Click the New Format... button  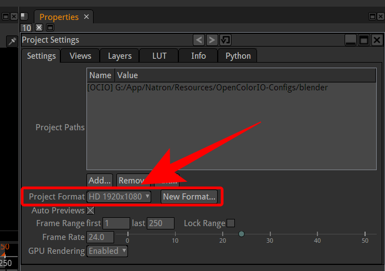tap(189, 197)
